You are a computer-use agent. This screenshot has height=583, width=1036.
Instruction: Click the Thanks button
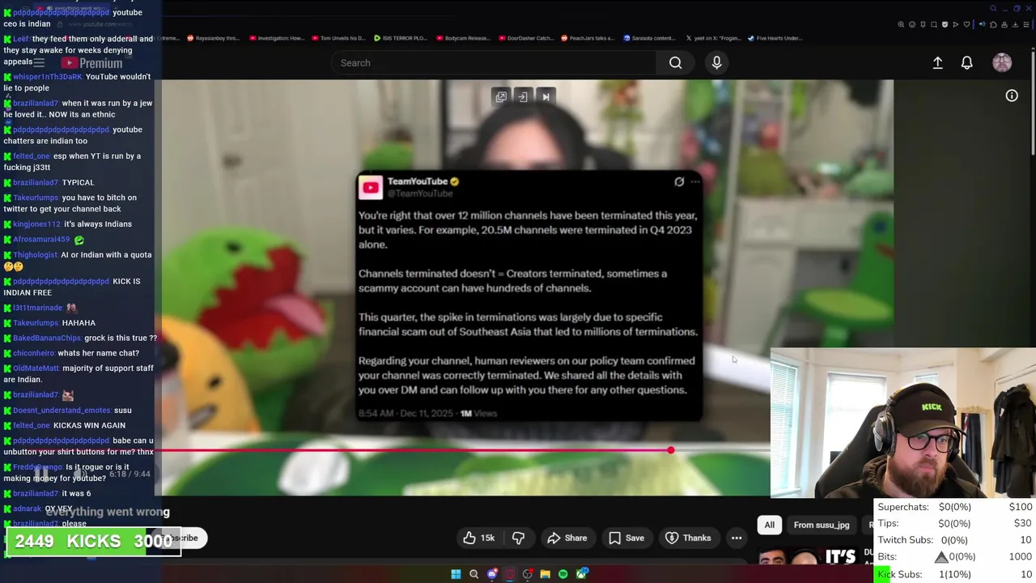[x=688, y=538]
